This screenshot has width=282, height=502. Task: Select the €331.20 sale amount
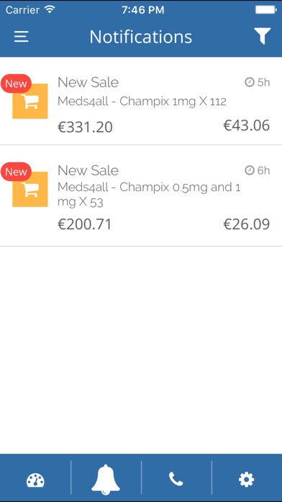point(85,127)
